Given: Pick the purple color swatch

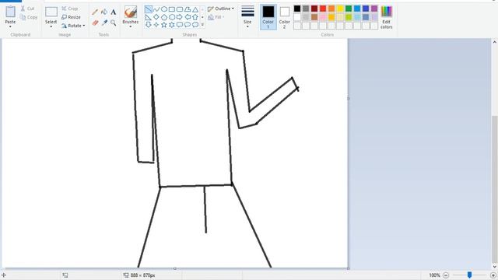Looking at the screenshot, I should [x=374, y=9].
